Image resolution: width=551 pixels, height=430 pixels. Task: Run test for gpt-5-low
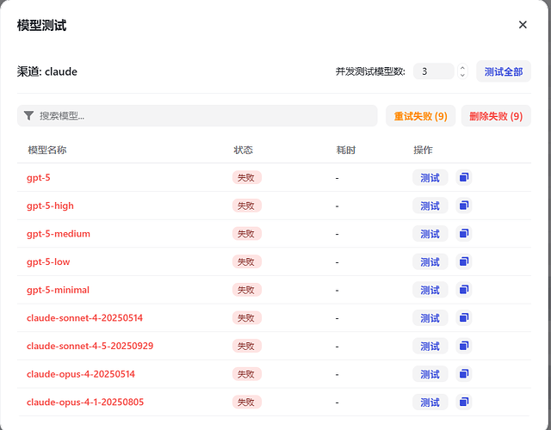pyautogui.click(x=430, y=261)
